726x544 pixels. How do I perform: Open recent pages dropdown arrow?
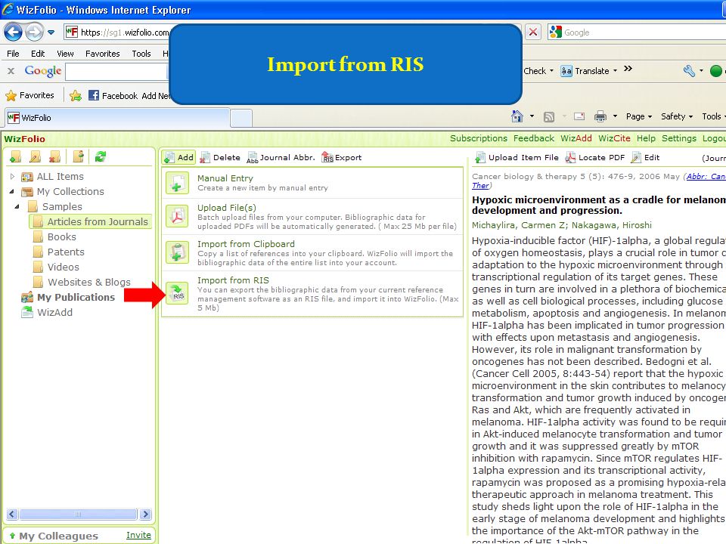click(x=51, y=32)
